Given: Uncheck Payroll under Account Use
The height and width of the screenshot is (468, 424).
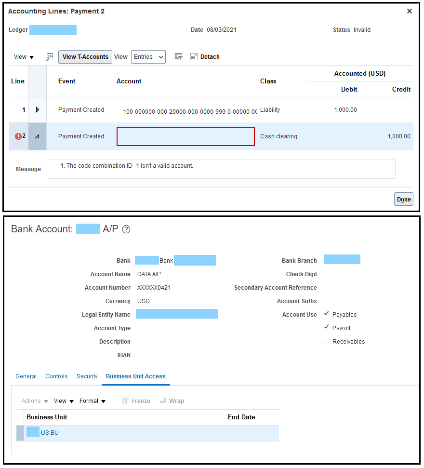Looking at the screenshot, I should 326,328.
